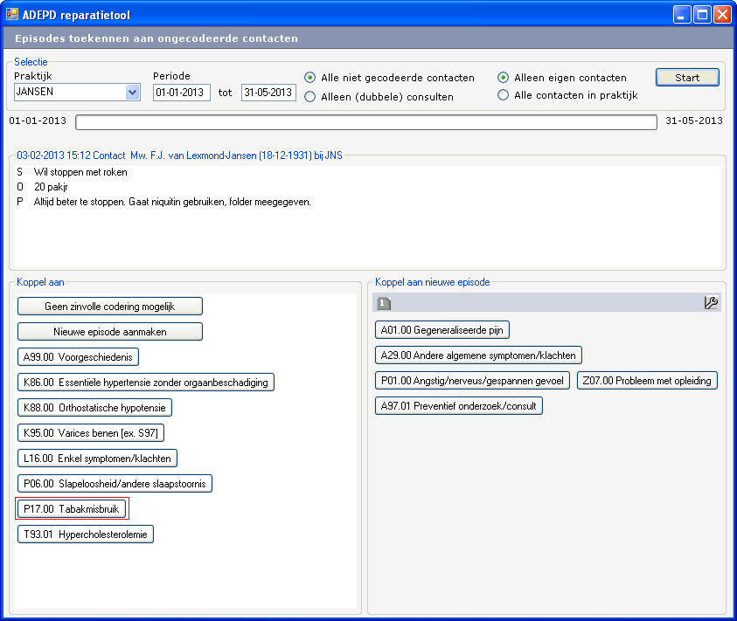This screenshot has width=737, height=621.
Task: Select 'Alle niet gecodeerde contacten' option
Action: (x=310, y=78)
